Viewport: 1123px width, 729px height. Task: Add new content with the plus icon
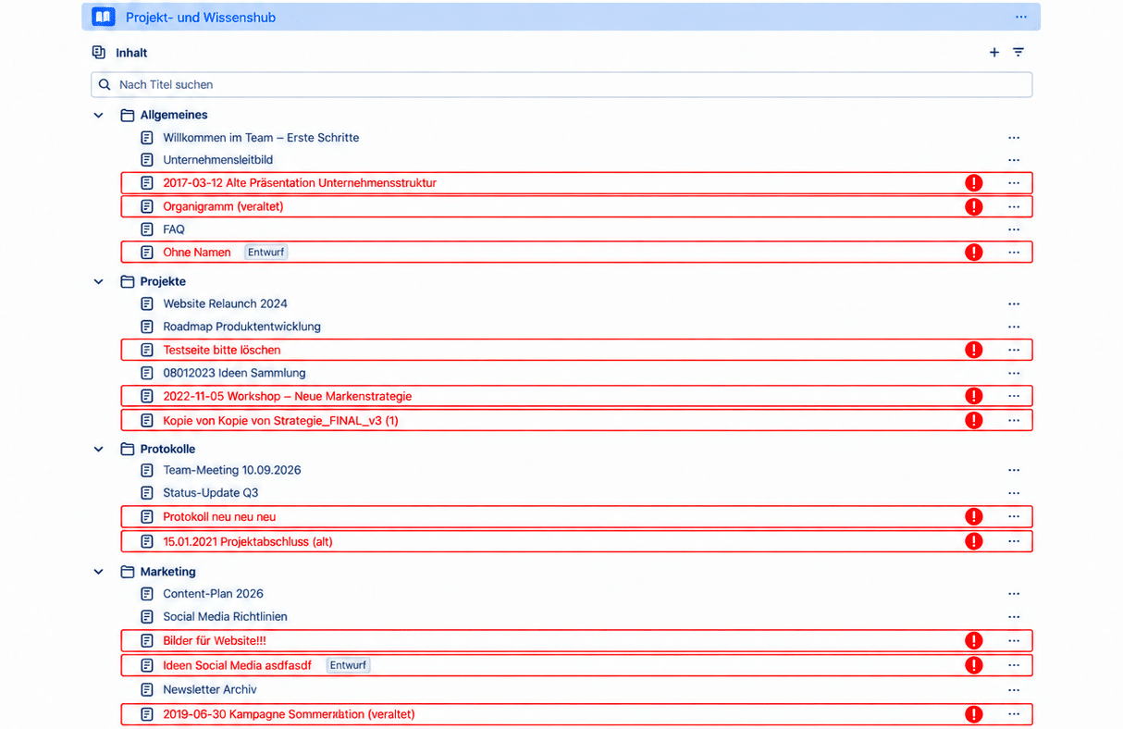994,53
